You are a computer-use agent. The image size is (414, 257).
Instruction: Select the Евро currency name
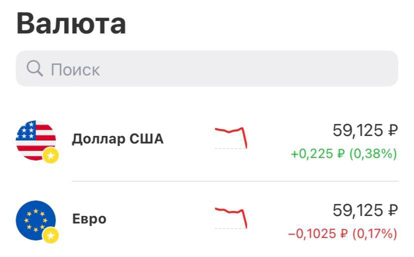tap(89, 219)
